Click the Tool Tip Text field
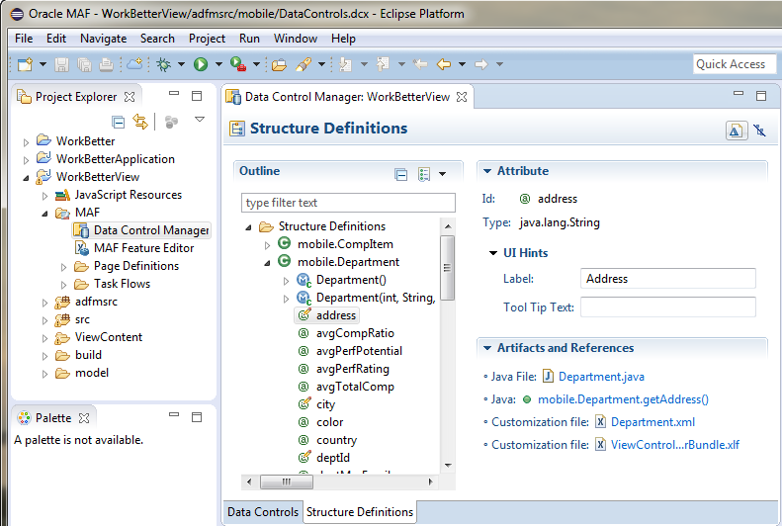The image size is (782, 526). click(x=667, y=307)
